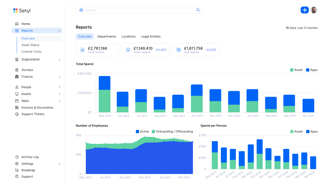Toggle Apps series in Total Spend legend

312,70
